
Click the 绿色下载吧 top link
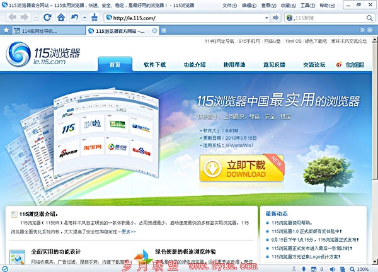pos(316,41)
